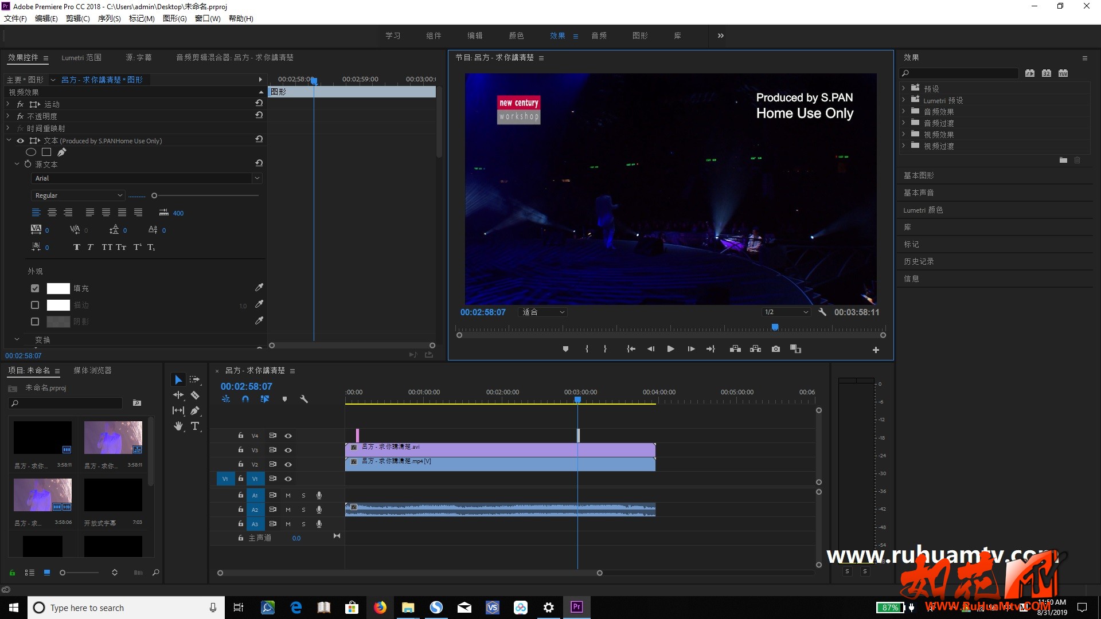Click Premiere Pro icon in Windows taskbar

coord(576,607)
